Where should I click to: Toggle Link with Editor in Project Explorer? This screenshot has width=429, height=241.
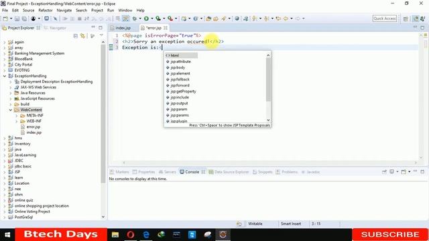[82, 36]
